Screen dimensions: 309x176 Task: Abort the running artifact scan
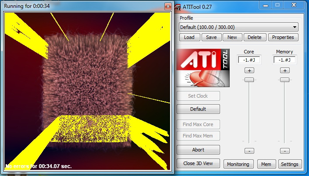198,150
